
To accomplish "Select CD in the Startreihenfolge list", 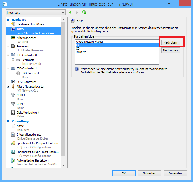I will click(x=78, y=49).
